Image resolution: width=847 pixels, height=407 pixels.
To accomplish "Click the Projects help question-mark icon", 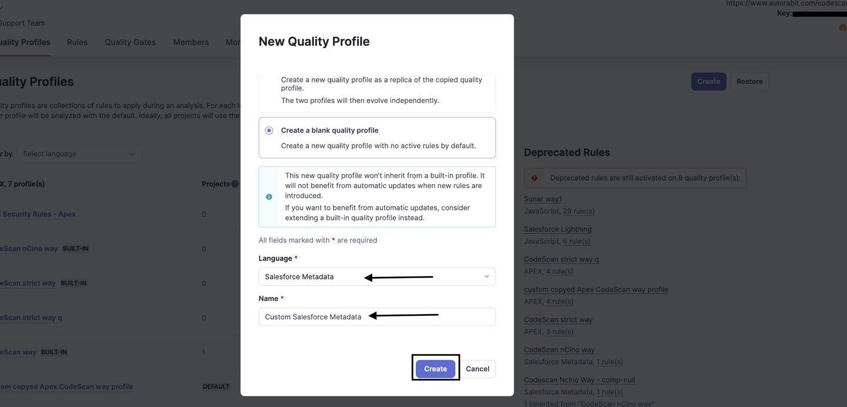I will point(235,184).
